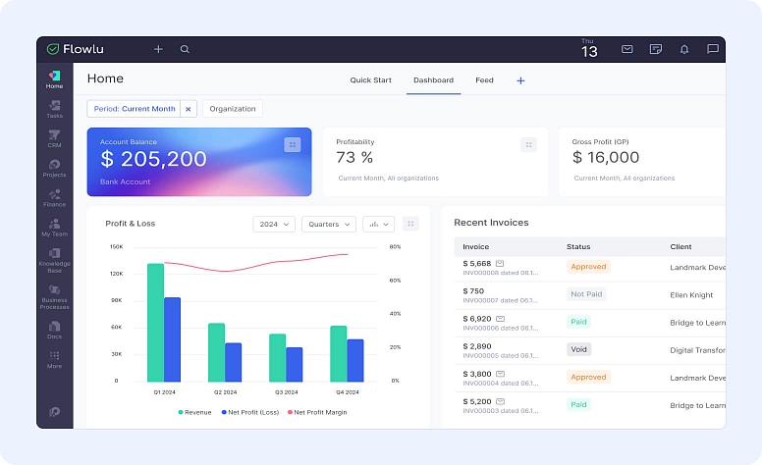762x465 pixels.
Task: Click the Organization filter button
Action: coord(233,109)
